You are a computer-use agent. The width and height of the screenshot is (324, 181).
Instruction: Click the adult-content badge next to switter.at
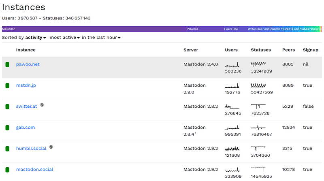click(x=42, y=105)
